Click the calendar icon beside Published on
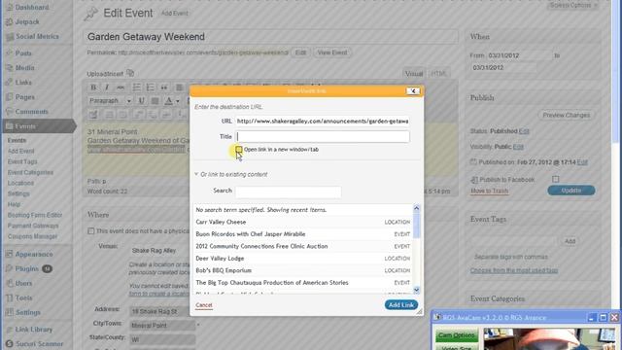Image resolution: width=622 pixels, height=350 pixels. tap(473, 162)
